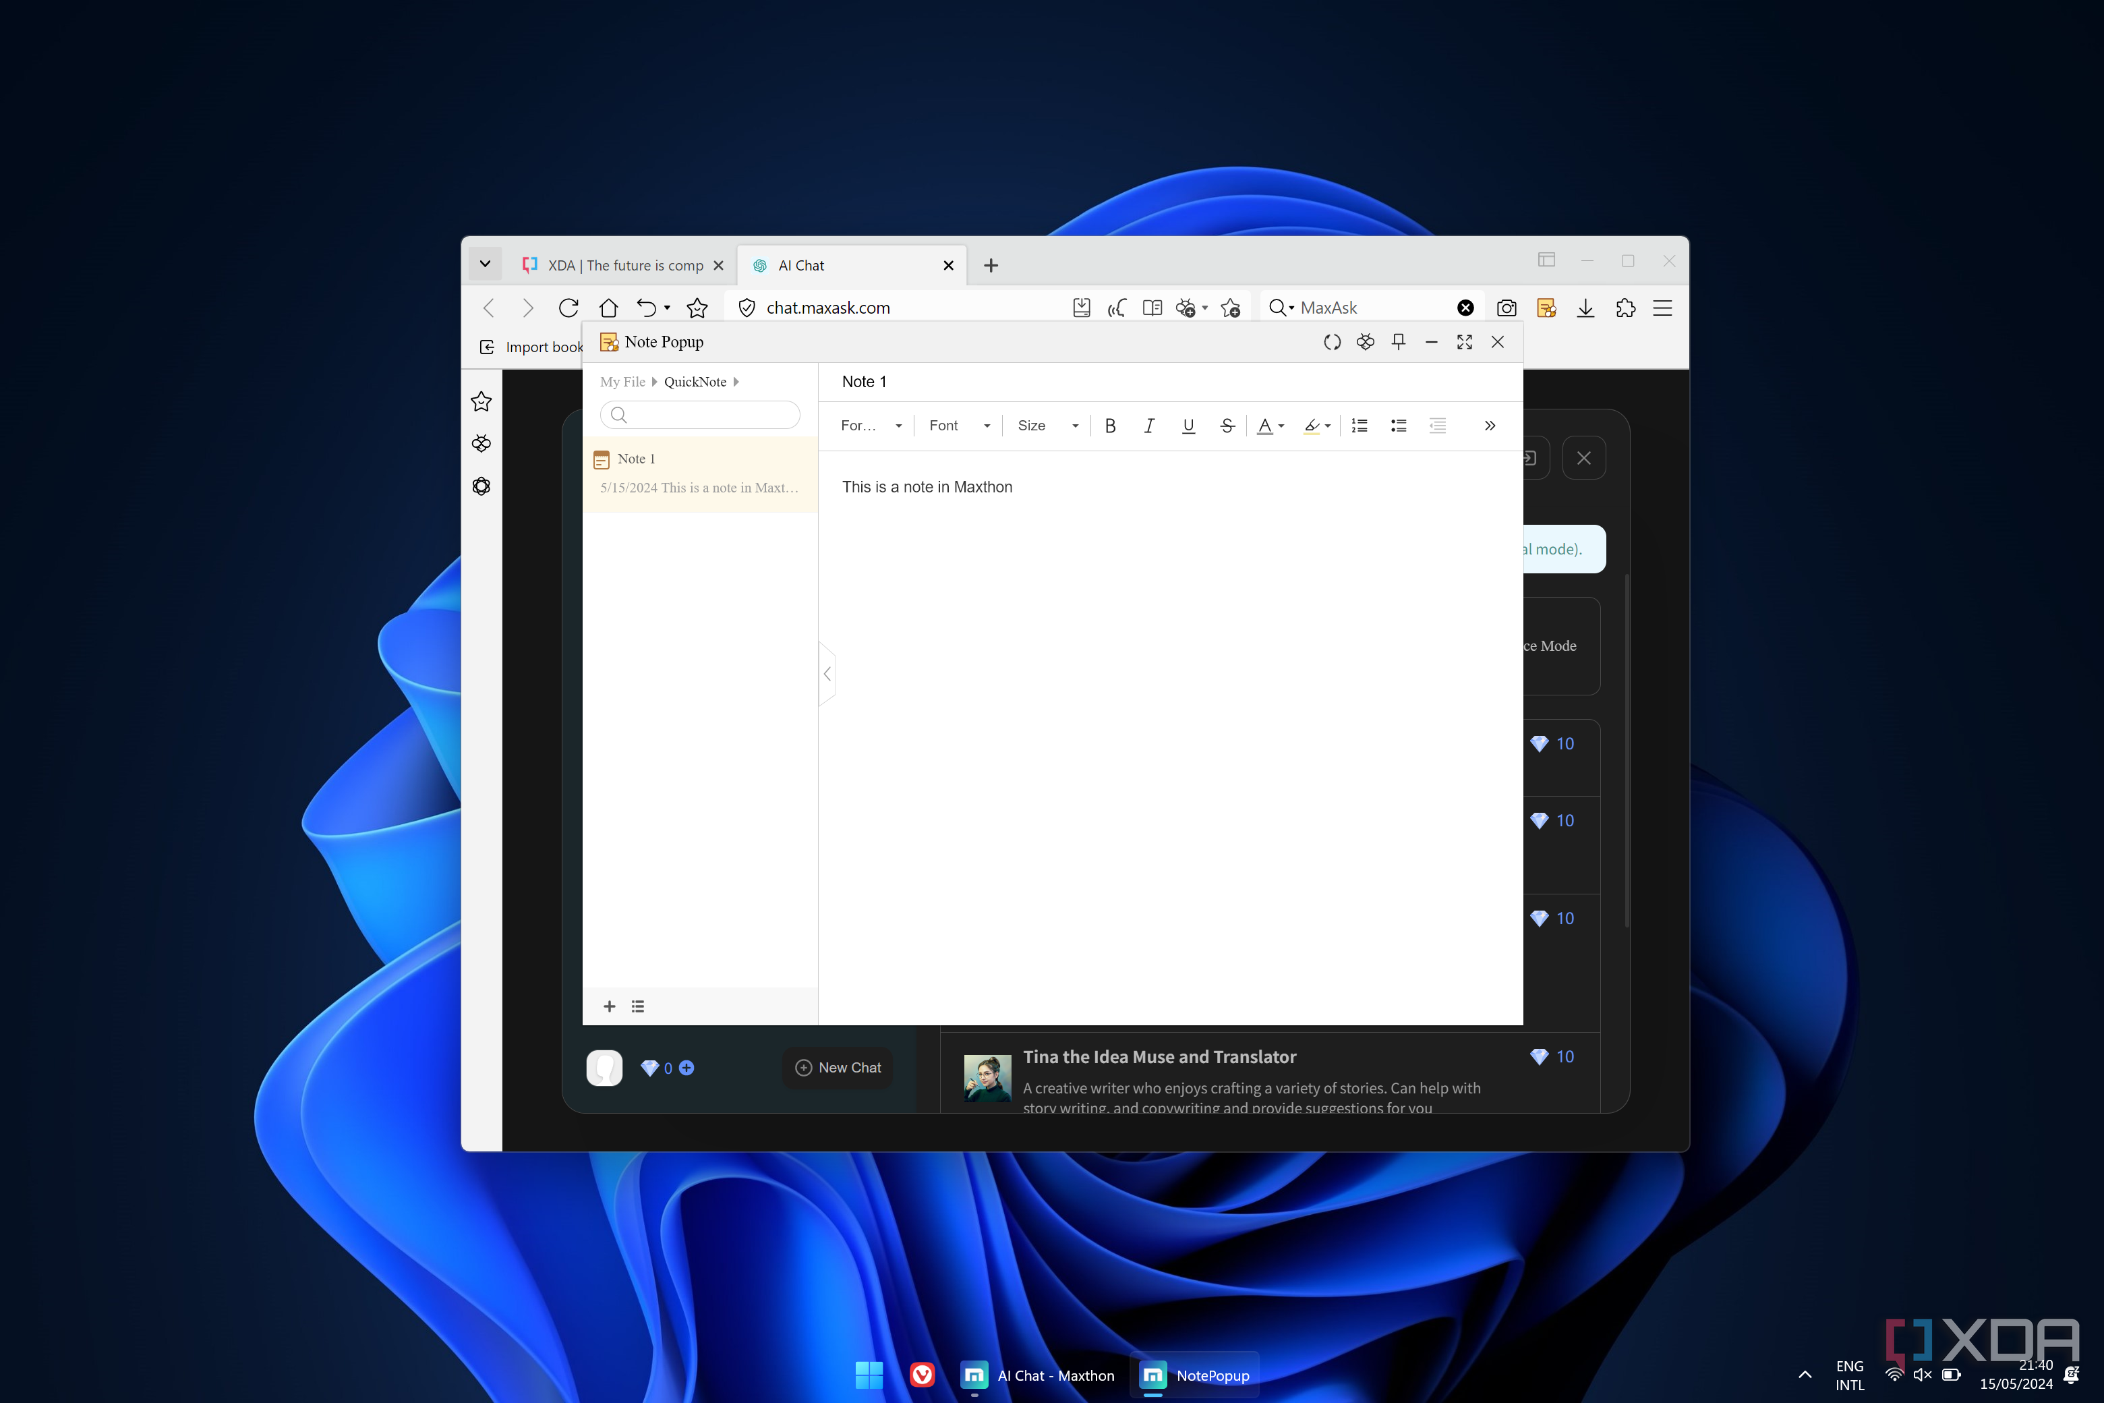Pin the Note Popup window

tap(1398, 342)
